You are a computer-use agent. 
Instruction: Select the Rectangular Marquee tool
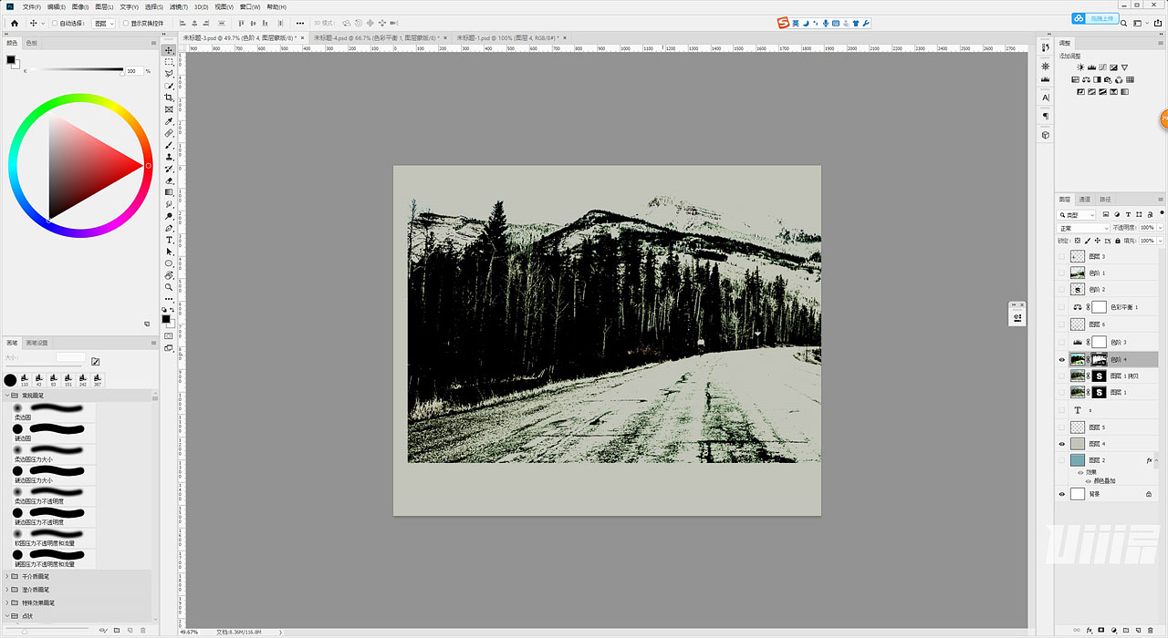pos(169,62)
